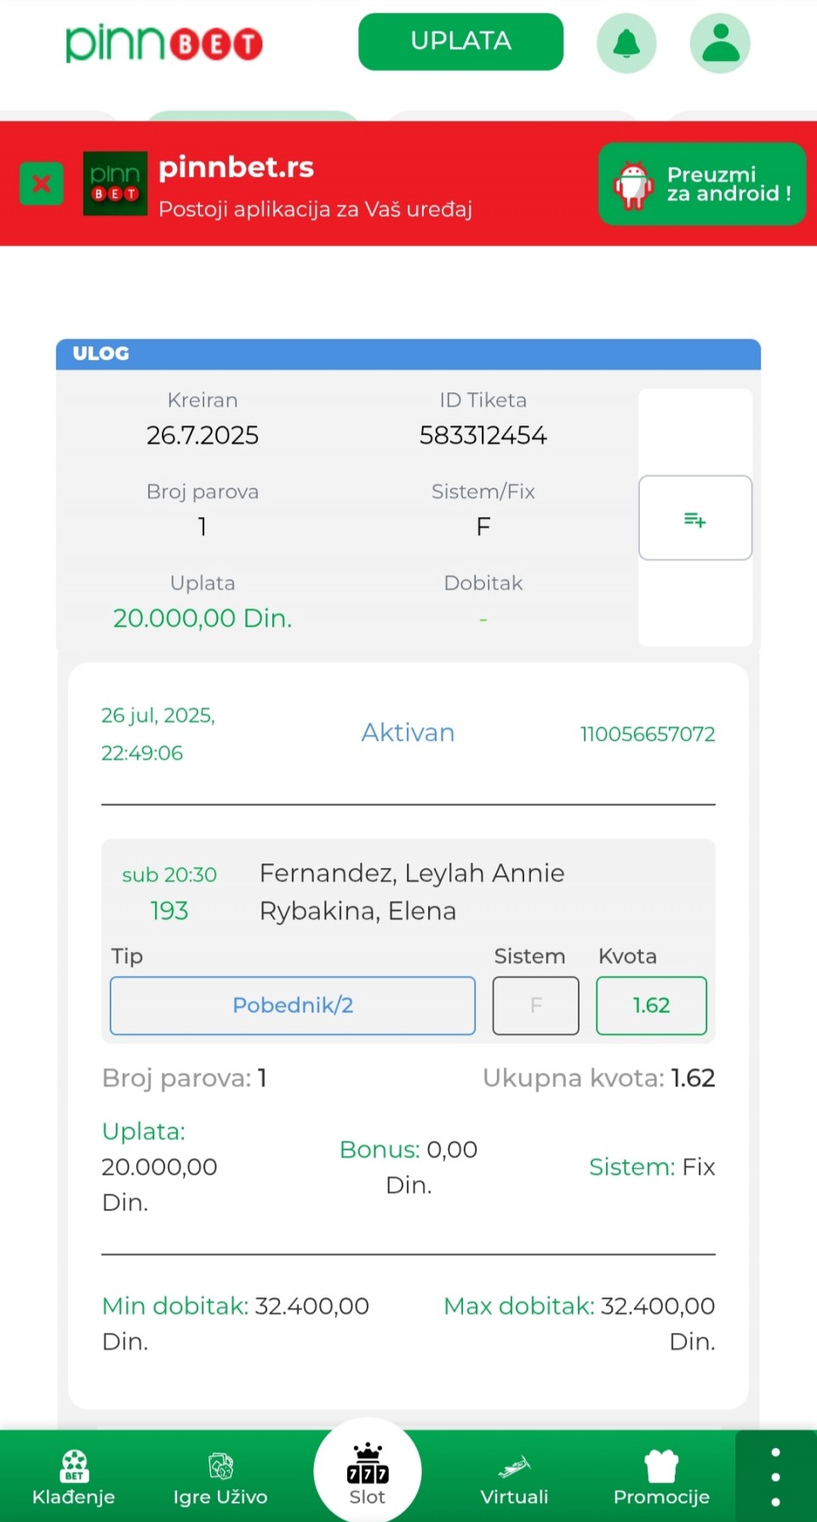The width and height of the screenshot is (817, 1522).
Task: Open the Slot 777 section
Action: (368, 1472)
